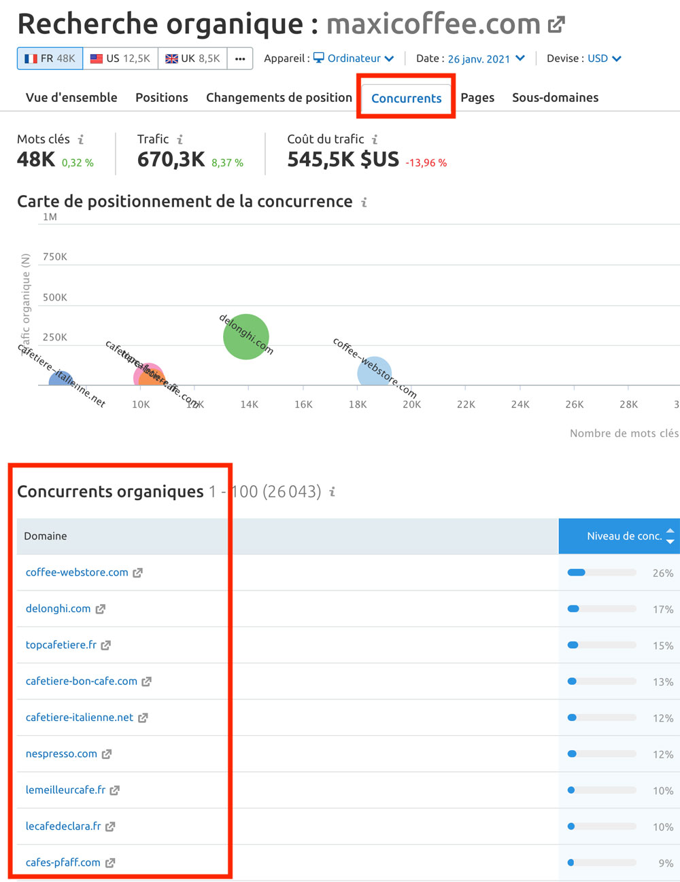Click the 545,5K $US traffic cost value

(x=343, y=160)
